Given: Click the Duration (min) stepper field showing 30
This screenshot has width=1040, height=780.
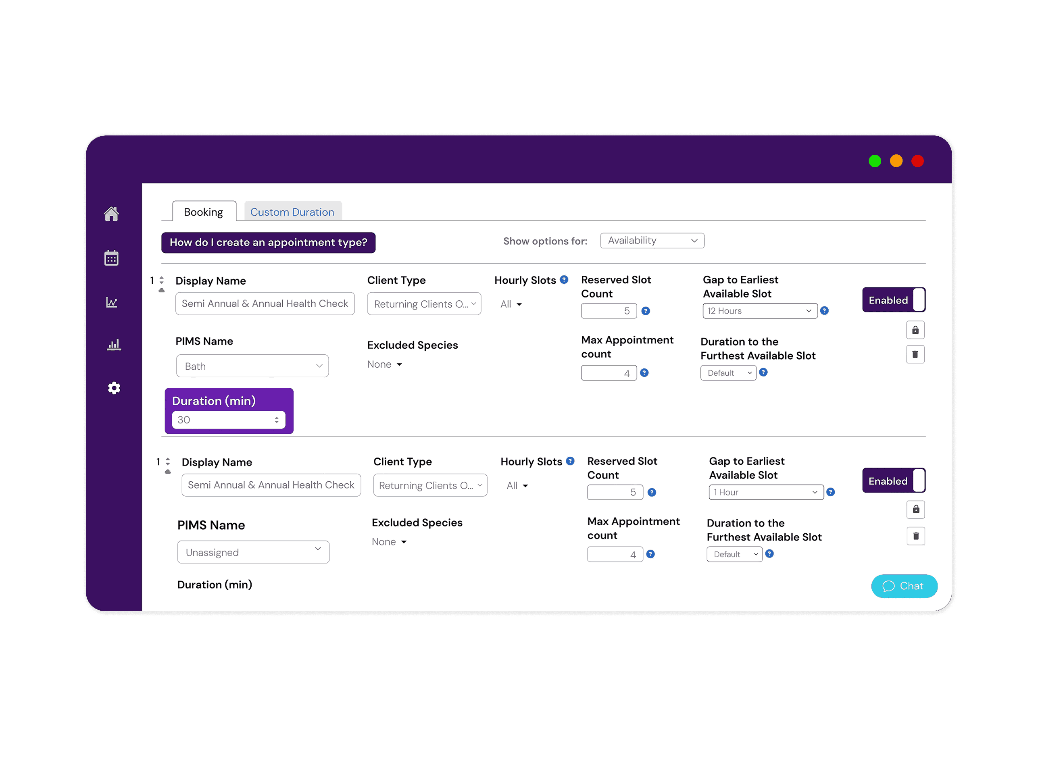Looking at the screenshot, I should [x=228, y=420].
